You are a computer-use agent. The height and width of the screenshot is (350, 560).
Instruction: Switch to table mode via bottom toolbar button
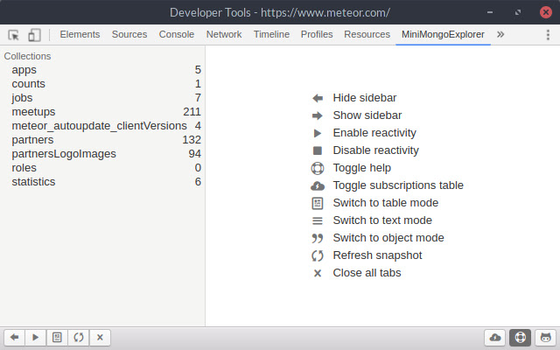[57, 338]
